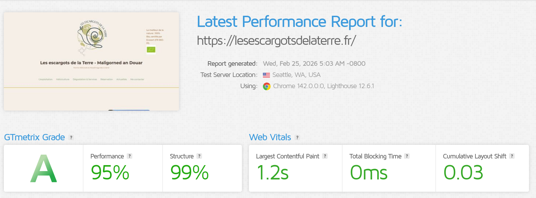This screenshot has height=198, width=536.
Task: Click the 0ms Total Blocking Time value
Action: pyautogui.click(x=369, y=172)
